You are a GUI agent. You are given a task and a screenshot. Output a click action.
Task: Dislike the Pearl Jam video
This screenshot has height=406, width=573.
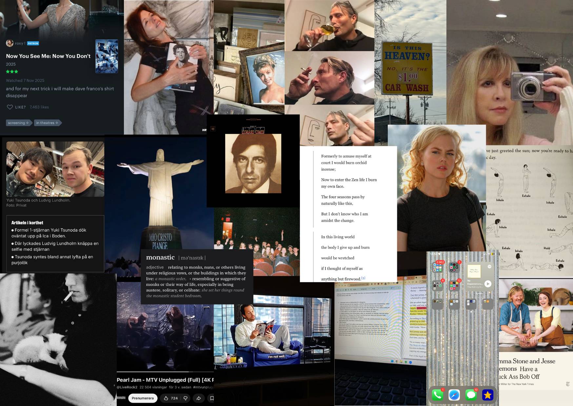point(186,398)
